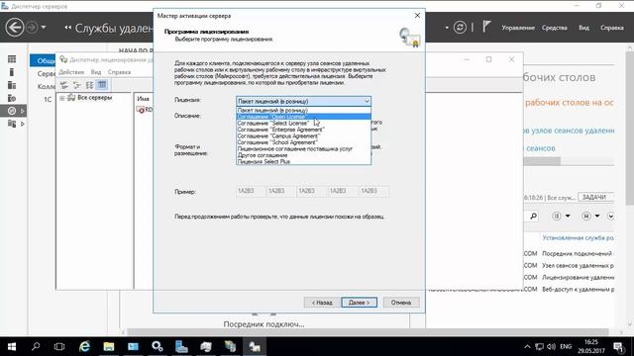Viewport: 634px width, 356px height.
Task: Choose Другое соглашение option
Action: pos(304,155)
